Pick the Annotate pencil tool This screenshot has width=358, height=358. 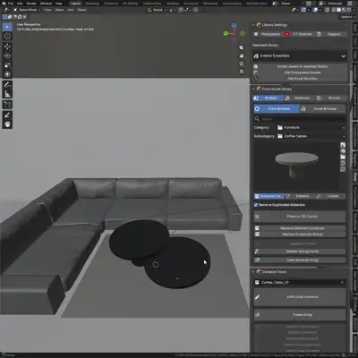pyautogui.click(x=7, y=85)
